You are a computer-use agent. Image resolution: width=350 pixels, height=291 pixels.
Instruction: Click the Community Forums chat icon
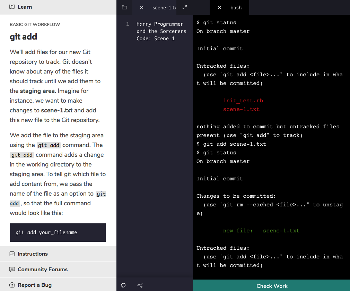coord(12,269)
